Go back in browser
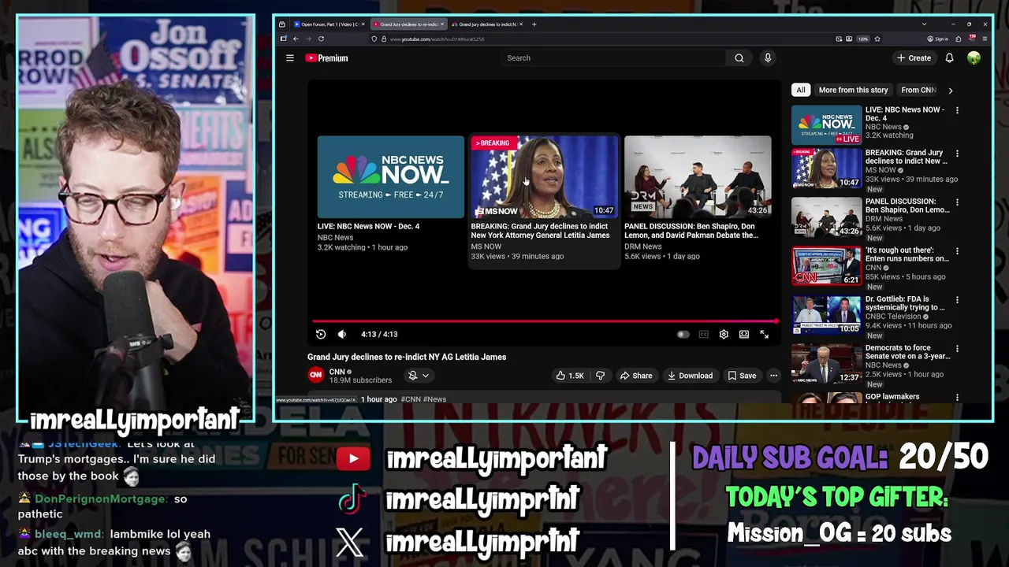This screenshot has width=1009, height=567. coord(296,39)
